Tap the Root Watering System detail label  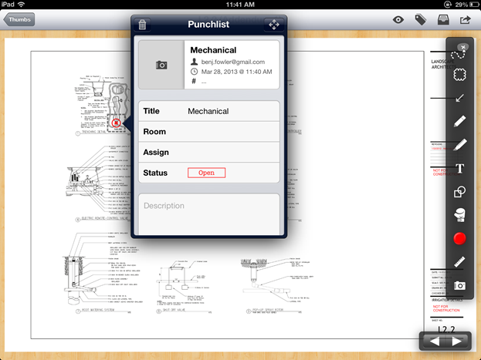[x=98, y=310]
